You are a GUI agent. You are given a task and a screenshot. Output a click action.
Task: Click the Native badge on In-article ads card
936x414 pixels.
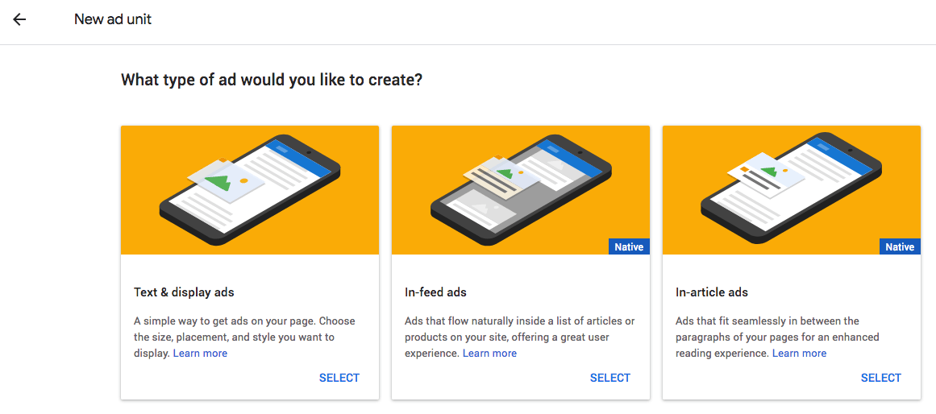(901, 246)
